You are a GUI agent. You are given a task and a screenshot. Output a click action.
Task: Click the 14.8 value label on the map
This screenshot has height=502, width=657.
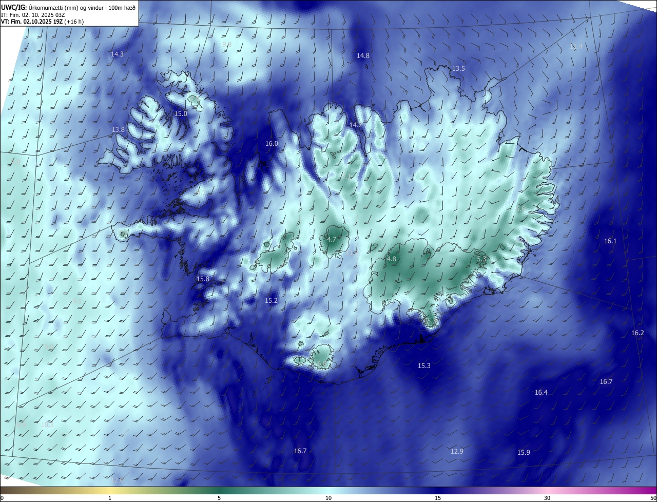(363, 55)
